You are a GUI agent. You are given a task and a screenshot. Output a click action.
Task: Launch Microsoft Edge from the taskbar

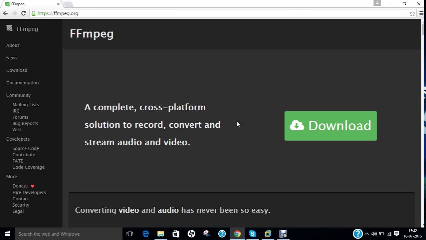point(145,234)
